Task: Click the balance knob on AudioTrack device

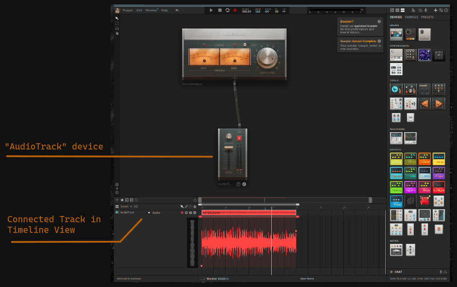Action: [229, 137]
